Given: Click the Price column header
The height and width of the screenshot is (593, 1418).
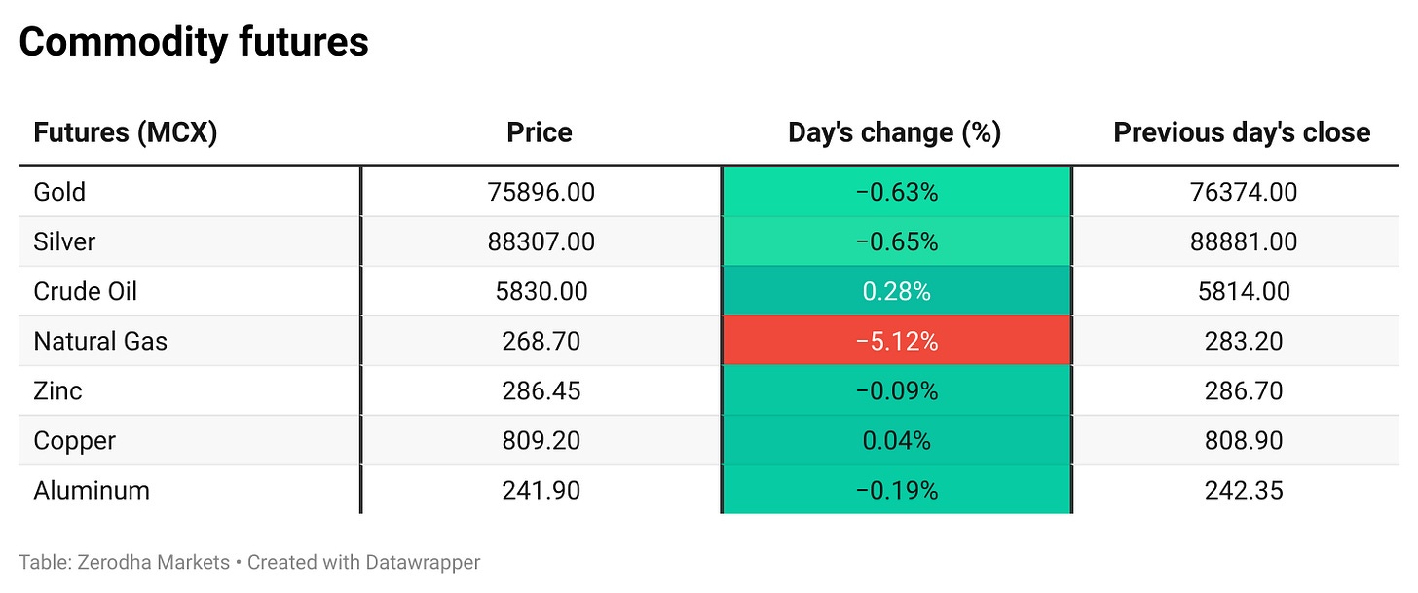Looking at the screenshot, I should tap(540, 132).
